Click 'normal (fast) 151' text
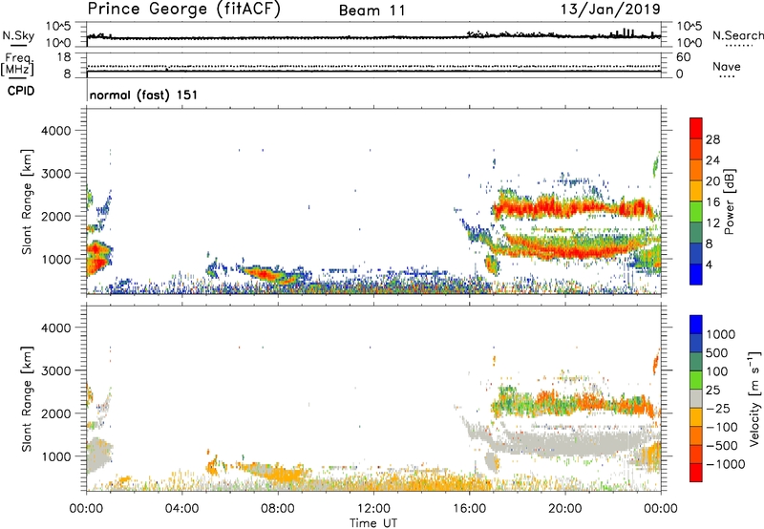764x529 pixels. click(x=144, y=95)
